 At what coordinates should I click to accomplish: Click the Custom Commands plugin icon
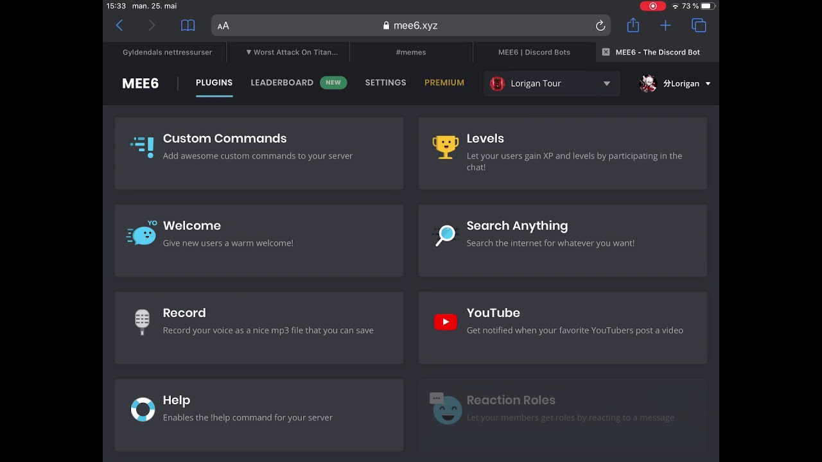[x=143, y=147]
